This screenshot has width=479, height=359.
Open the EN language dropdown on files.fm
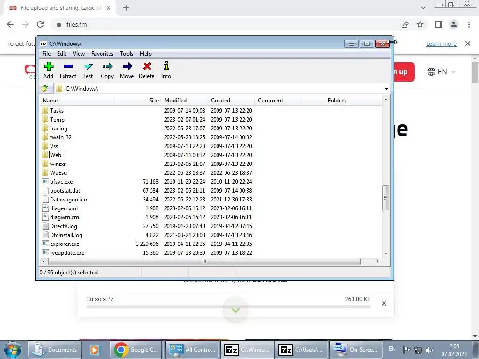click(442, 72)
